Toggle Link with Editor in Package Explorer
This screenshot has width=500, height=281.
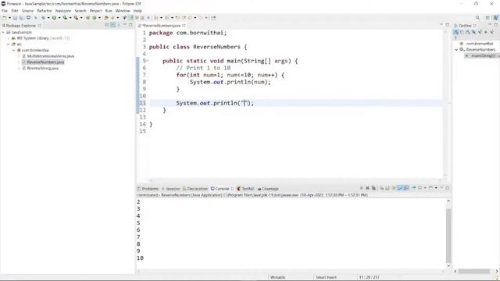[112, 25]
